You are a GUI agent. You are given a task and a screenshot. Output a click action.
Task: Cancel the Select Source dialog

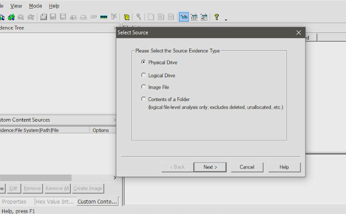(x=247, y=167)
